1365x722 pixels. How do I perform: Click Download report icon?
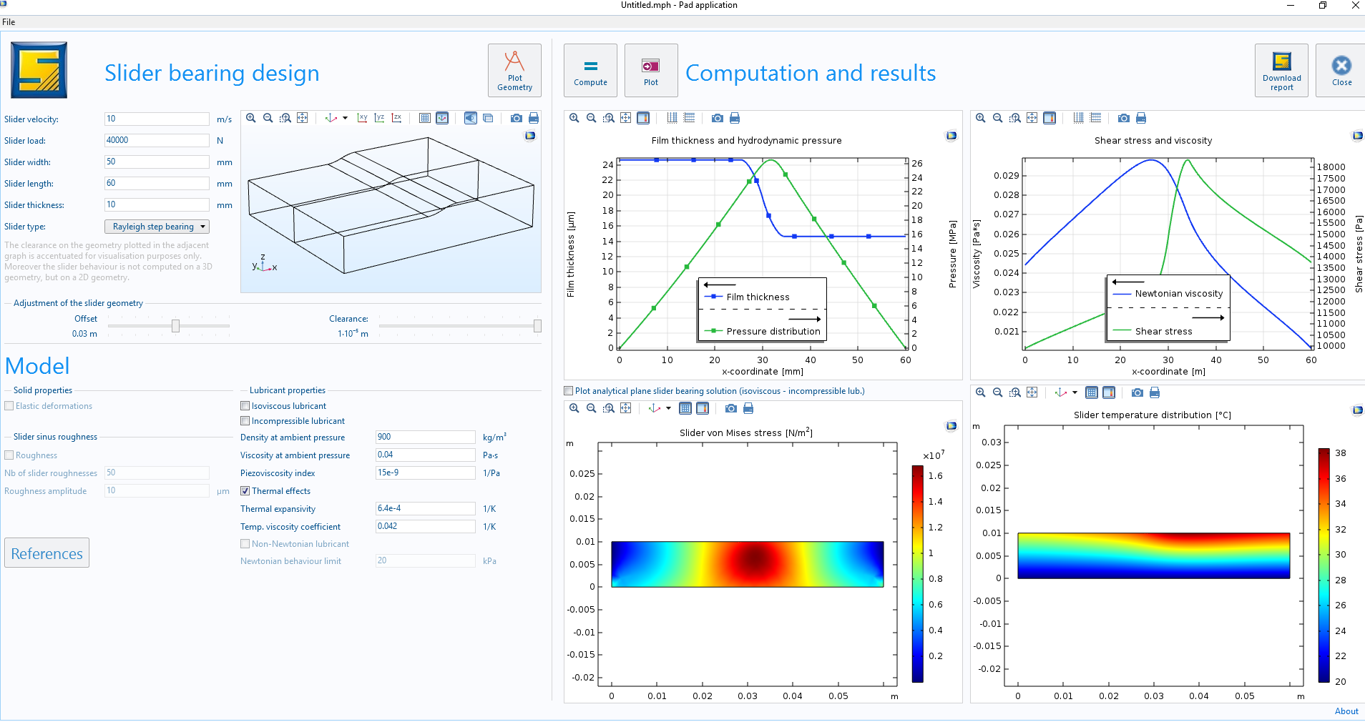point(1281,71)
